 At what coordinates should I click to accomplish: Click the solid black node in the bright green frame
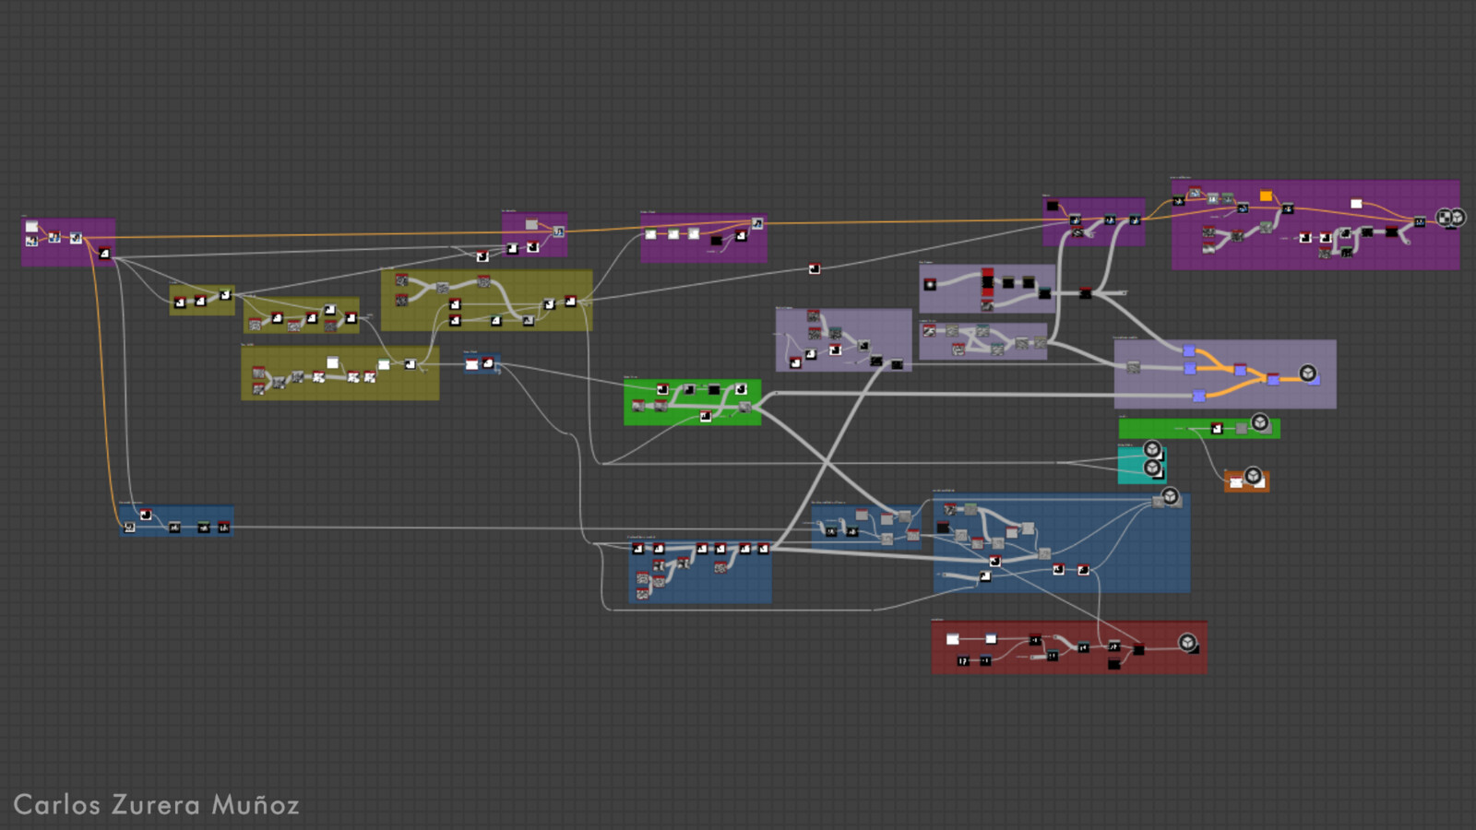click(713, 389)
